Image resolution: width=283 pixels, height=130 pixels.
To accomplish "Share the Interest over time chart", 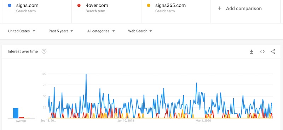I will tap(273, 51).
